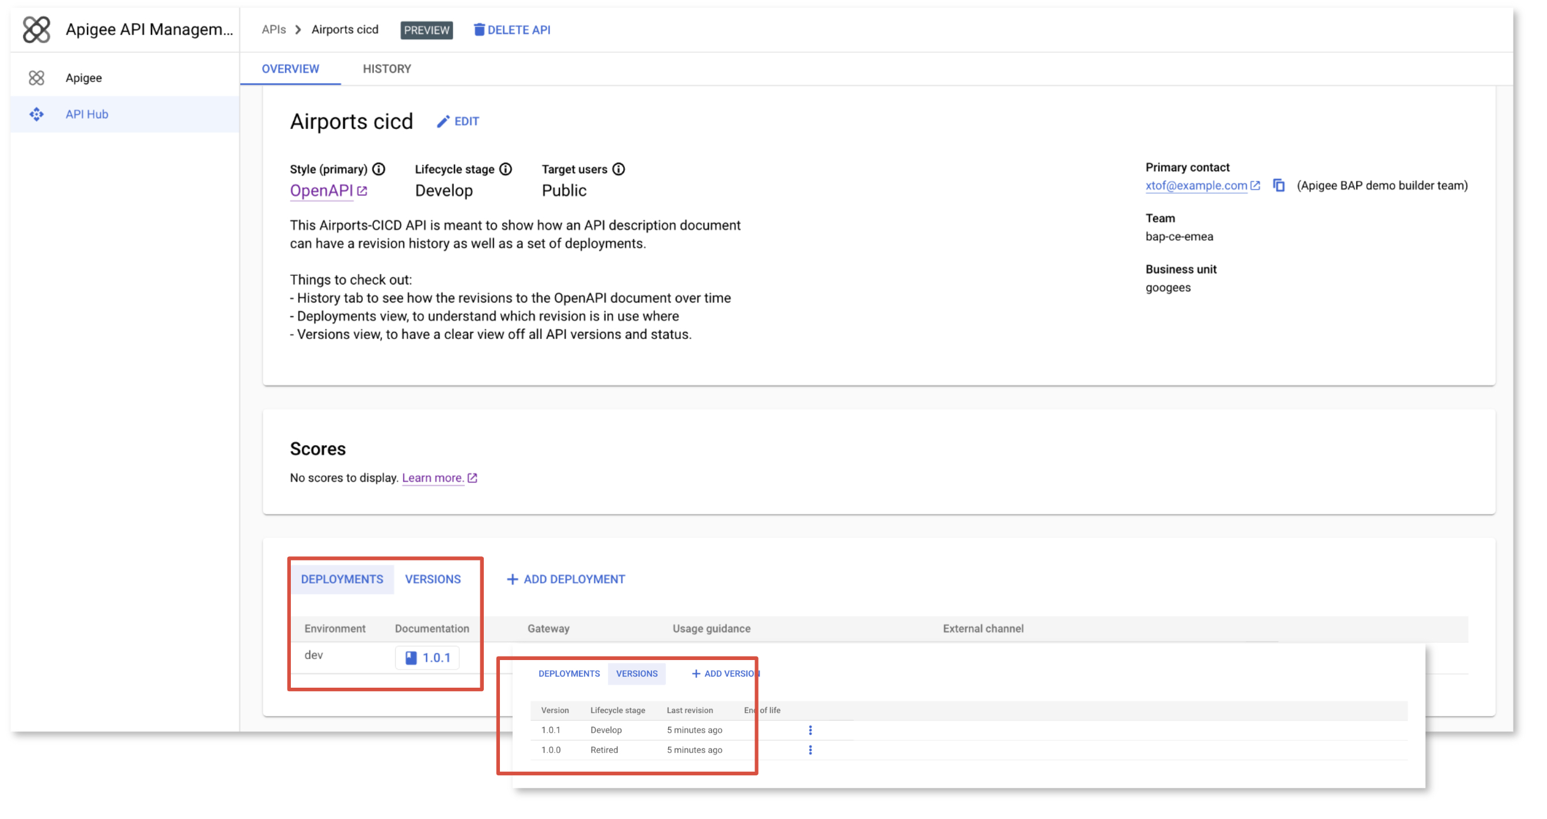Click the trash icon of DELETE API
This screenshot has height=819, width=1547.
click(x=479, y=29)
